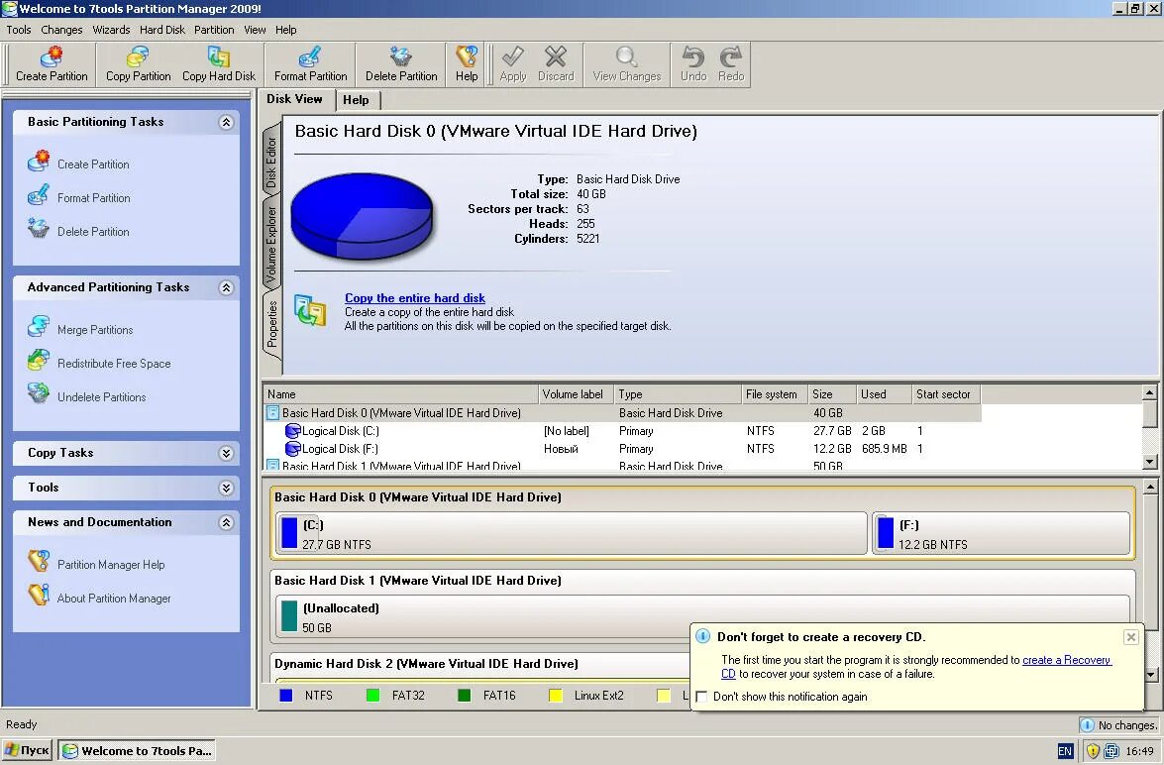Close the recovery CD notification
The image size is (1164, 765).
tap(1130, 637)
